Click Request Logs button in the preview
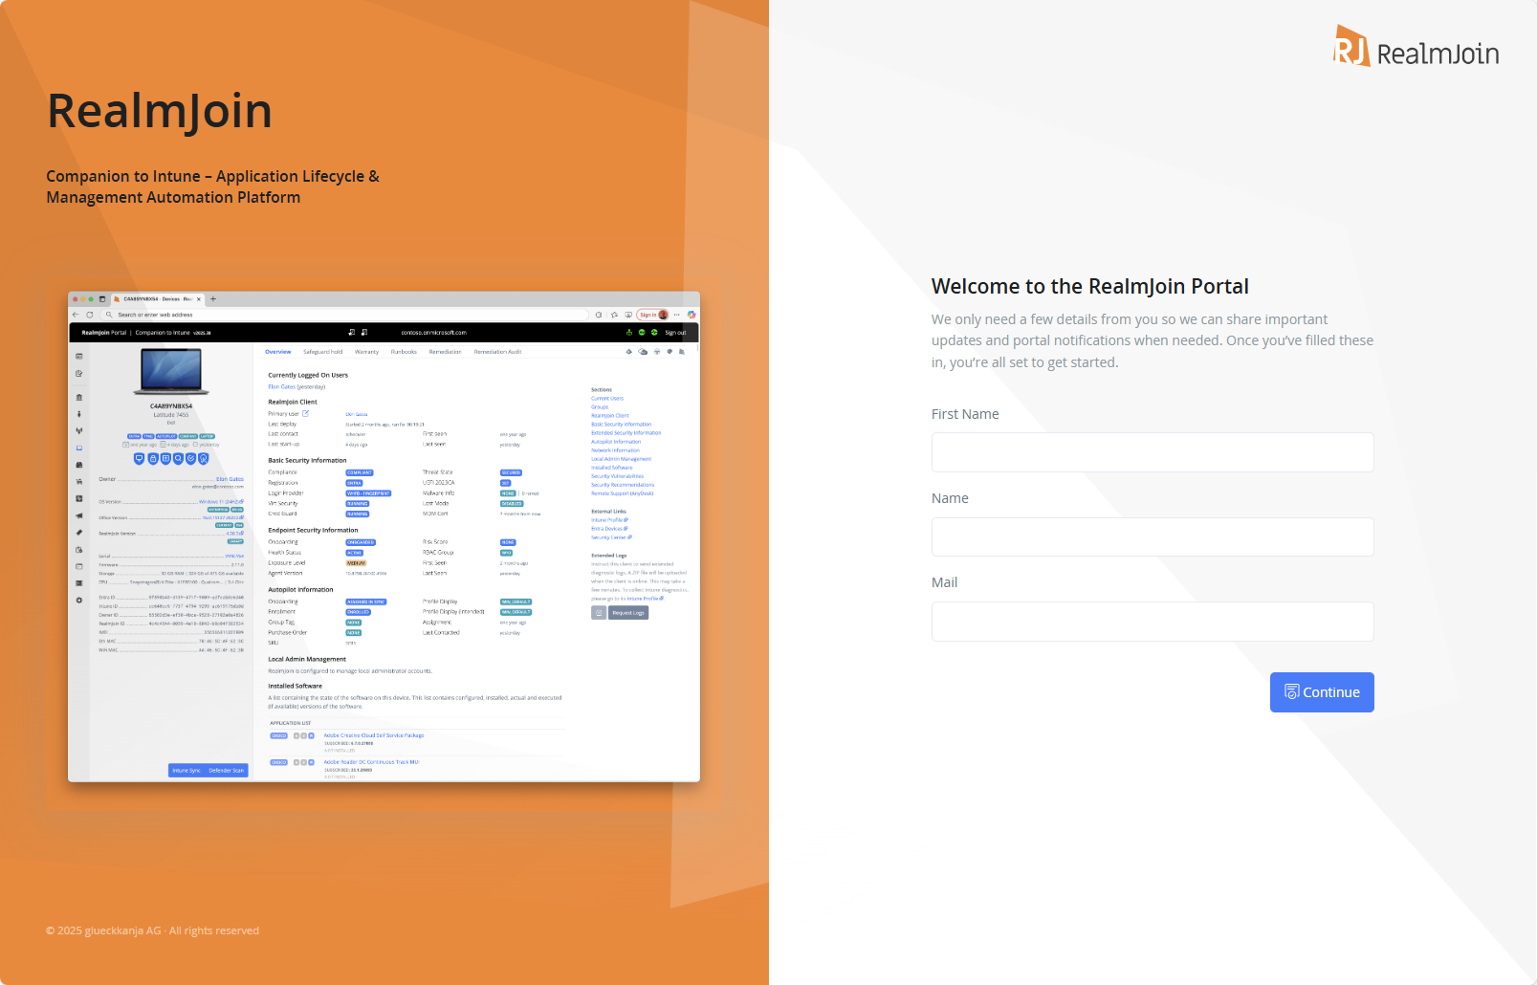This screenshot has height=985, width=1537. 627,613
